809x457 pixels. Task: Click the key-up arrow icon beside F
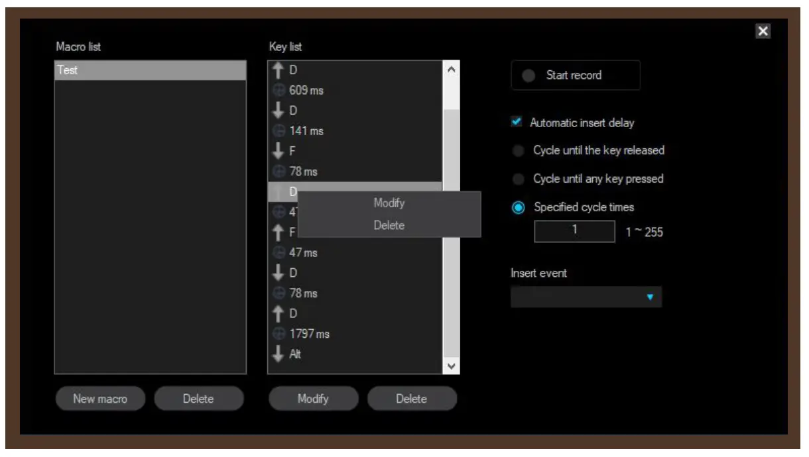pyautogui.click(x=279, y=232)
